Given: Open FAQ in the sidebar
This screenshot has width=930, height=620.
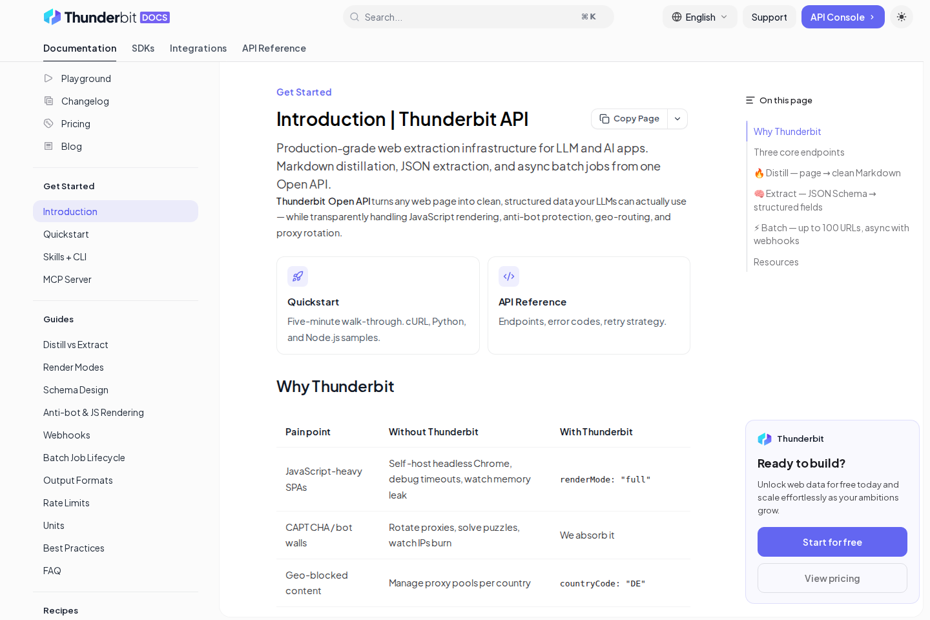Looking at the screenshot, I should tap(116, 570).
